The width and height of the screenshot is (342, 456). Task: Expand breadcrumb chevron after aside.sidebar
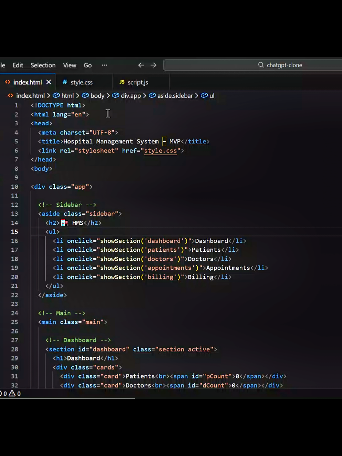(x=197, y=96)
